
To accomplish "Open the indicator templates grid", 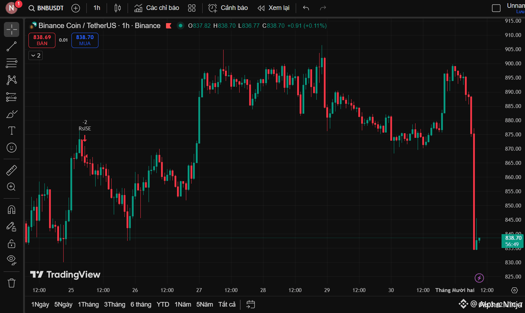I will (192, 8).
